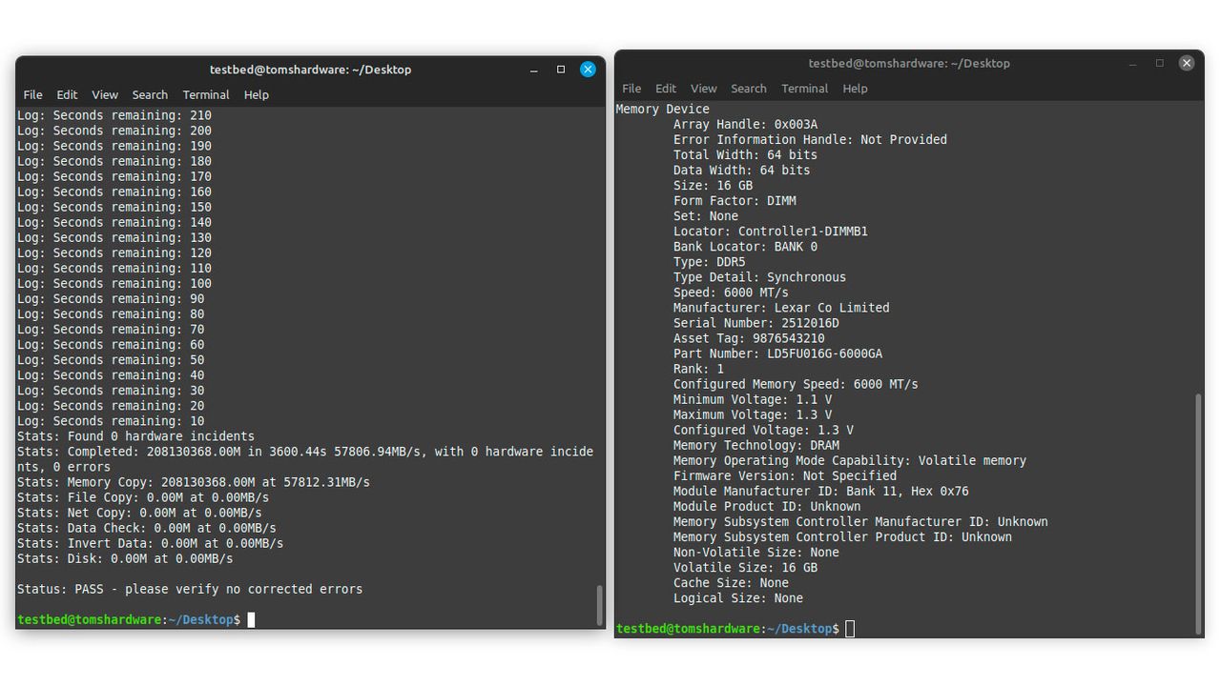Open Terminal menu in left terminal window
The image size is (1221, 686).
(x=206, y=94)
